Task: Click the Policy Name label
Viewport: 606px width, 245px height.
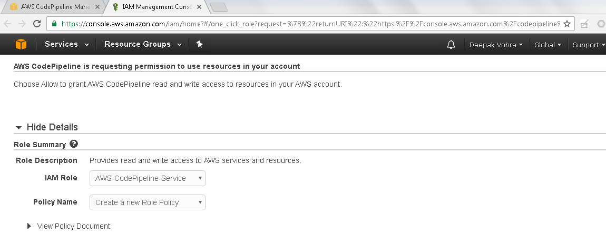Action: click(55, 202)
